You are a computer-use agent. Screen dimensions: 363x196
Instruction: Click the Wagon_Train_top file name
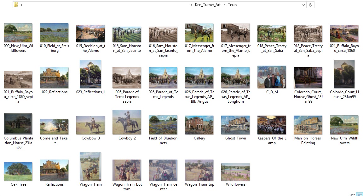(x=199, y=184)
